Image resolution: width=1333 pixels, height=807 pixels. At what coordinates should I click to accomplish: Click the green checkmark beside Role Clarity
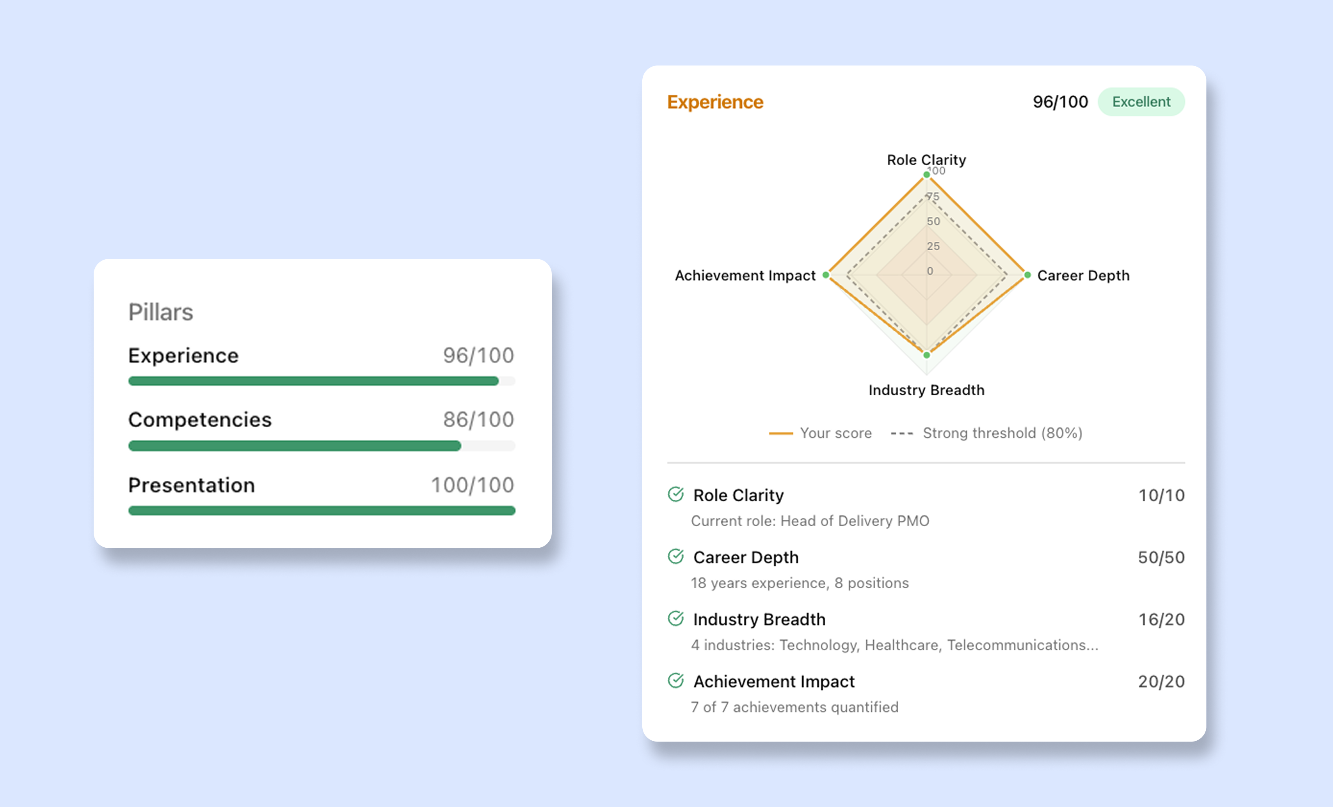point(677,495)
